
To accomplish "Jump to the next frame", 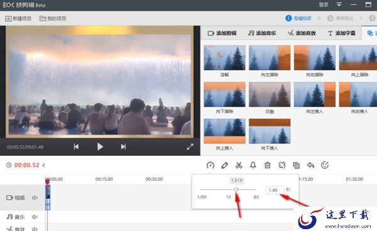I will pyautogui.click(x=123, y=146).
